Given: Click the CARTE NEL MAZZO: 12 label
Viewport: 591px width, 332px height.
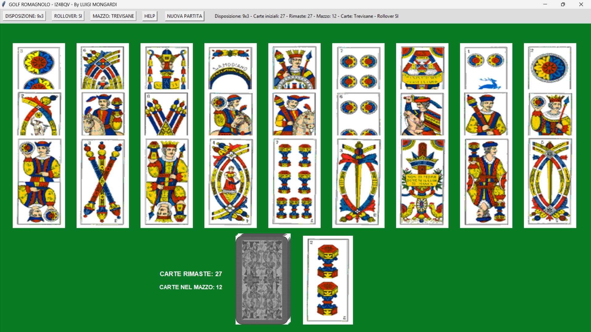Looking at the screenshot, I should [191, 287].
